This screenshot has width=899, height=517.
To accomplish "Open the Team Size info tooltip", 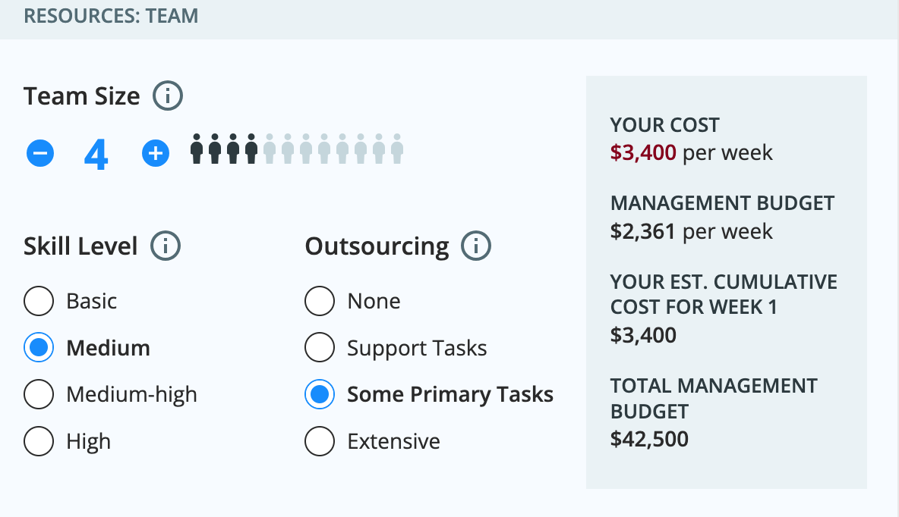I will [168, 96].
